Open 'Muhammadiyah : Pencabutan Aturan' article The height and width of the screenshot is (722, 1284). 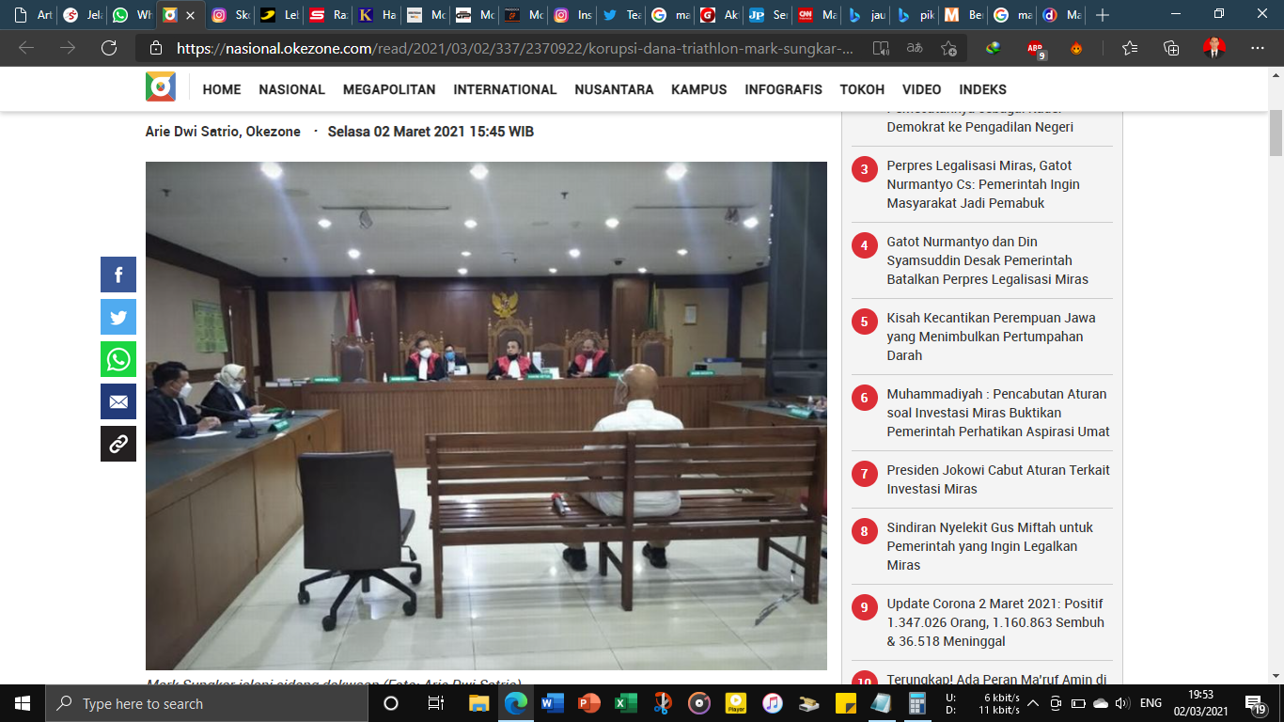coord(998,413)
